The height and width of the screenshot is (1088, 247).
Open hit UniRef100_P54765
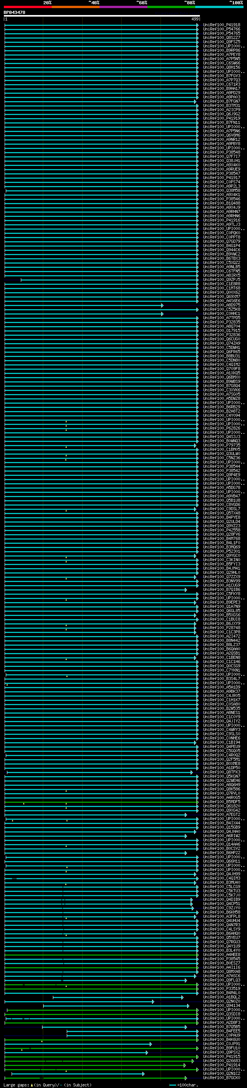222,33
